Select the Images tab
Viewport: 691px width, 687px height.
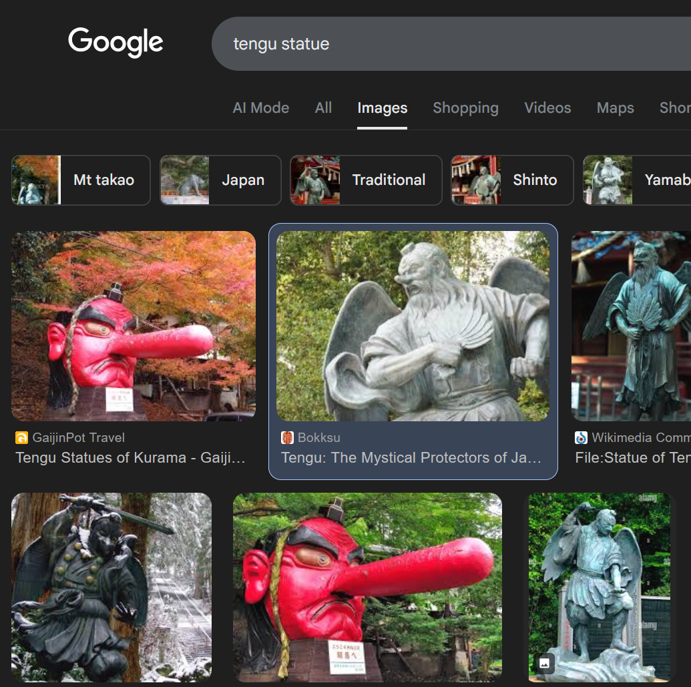tap(382, 108)
